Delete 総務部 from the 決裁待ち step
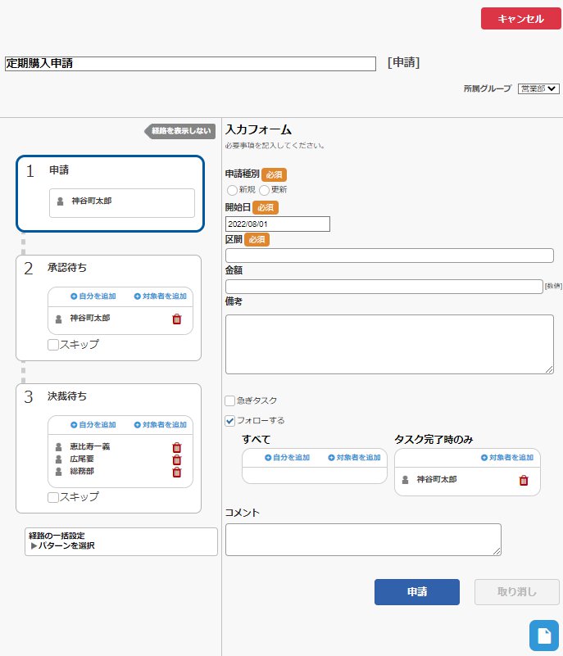The width and height of the screenshot is (563, 656). click(176, 472)
